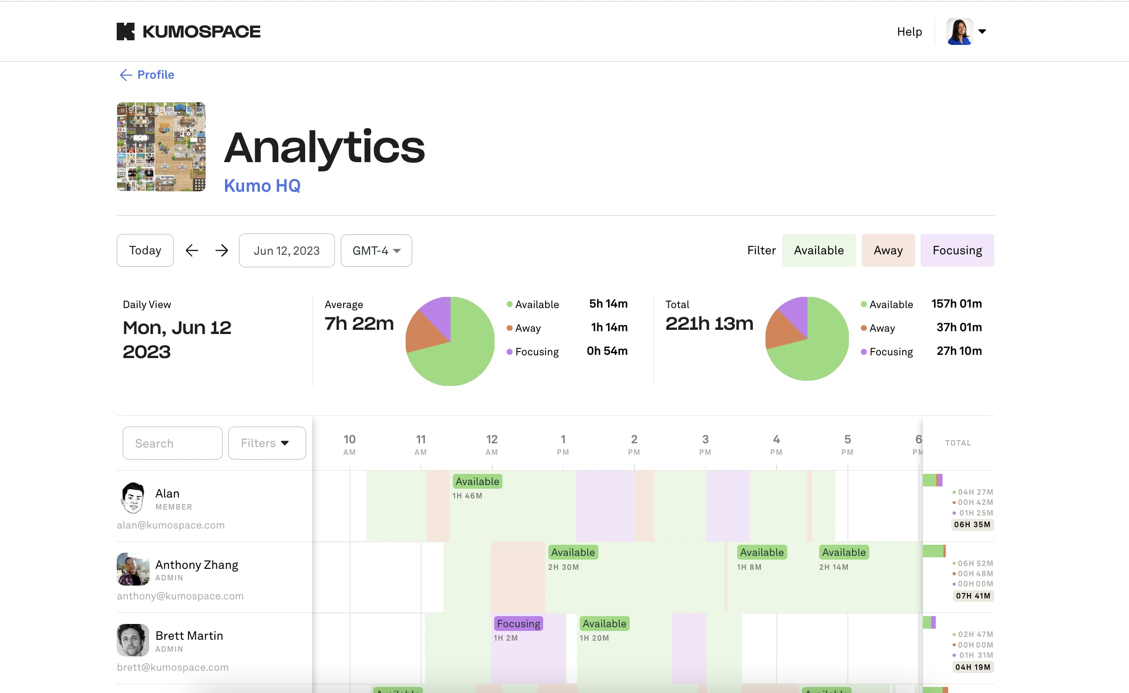Click Brett's summary color bar
Viewport: 1129px width, 693px height.
pyautogui.click(x=929, y=622)
